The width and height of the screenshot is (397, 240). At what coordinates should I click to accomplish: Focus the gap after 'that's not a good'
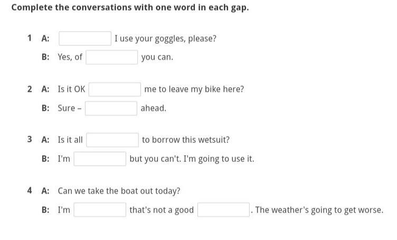[x=223, y=209]
